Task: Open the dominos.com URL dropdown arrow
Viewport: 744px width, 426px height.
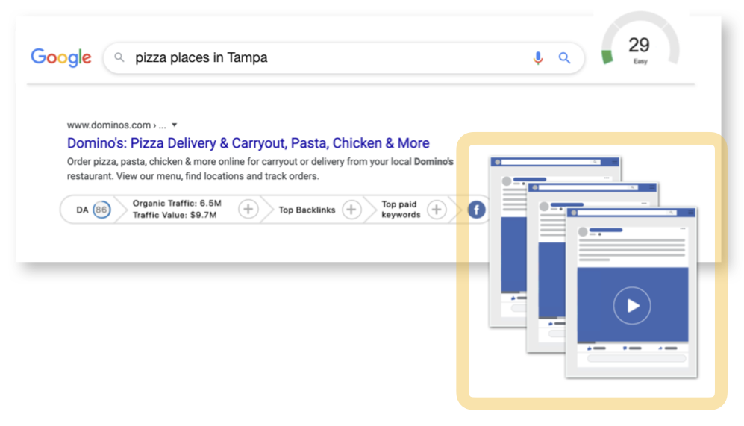Action: click(x=174, y=125)
